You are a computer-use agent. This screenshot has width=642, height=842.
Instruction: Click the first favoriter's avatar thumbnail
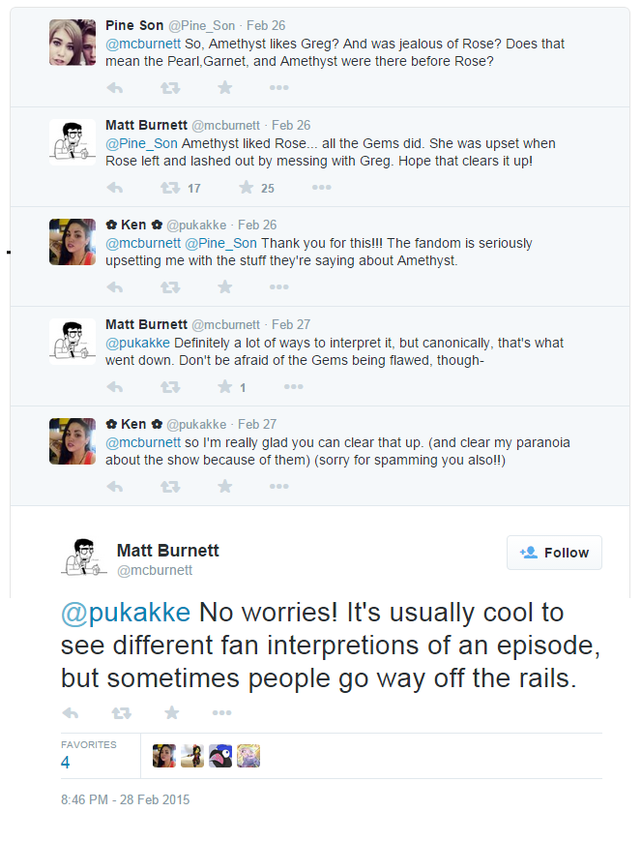point(163,757)
